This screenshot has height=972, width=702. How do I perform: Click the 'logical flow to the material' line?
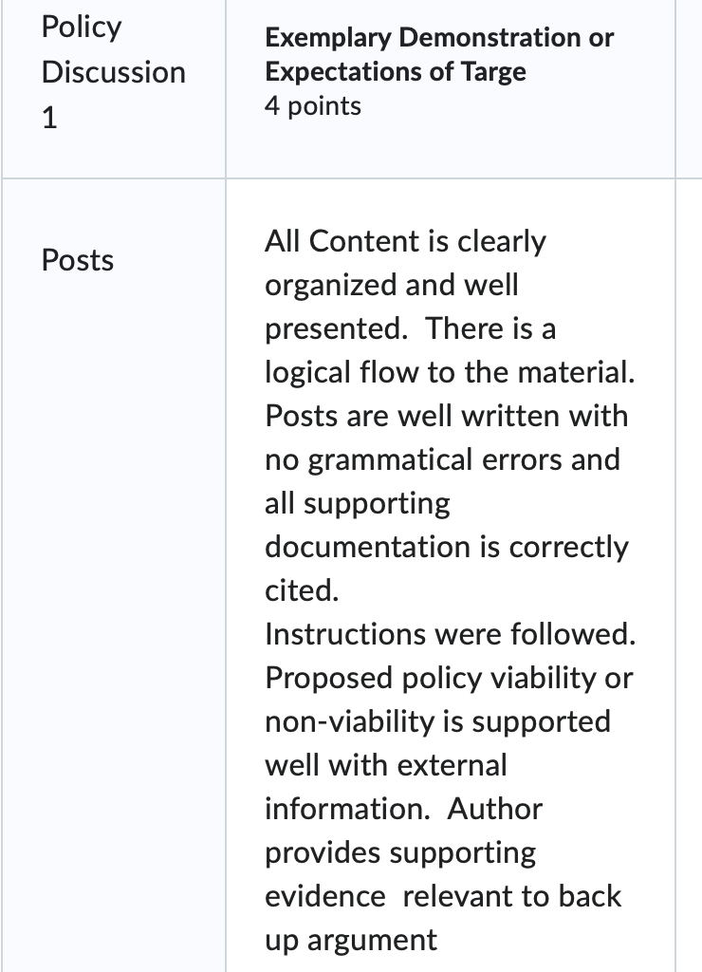click(x=450, y=372)
